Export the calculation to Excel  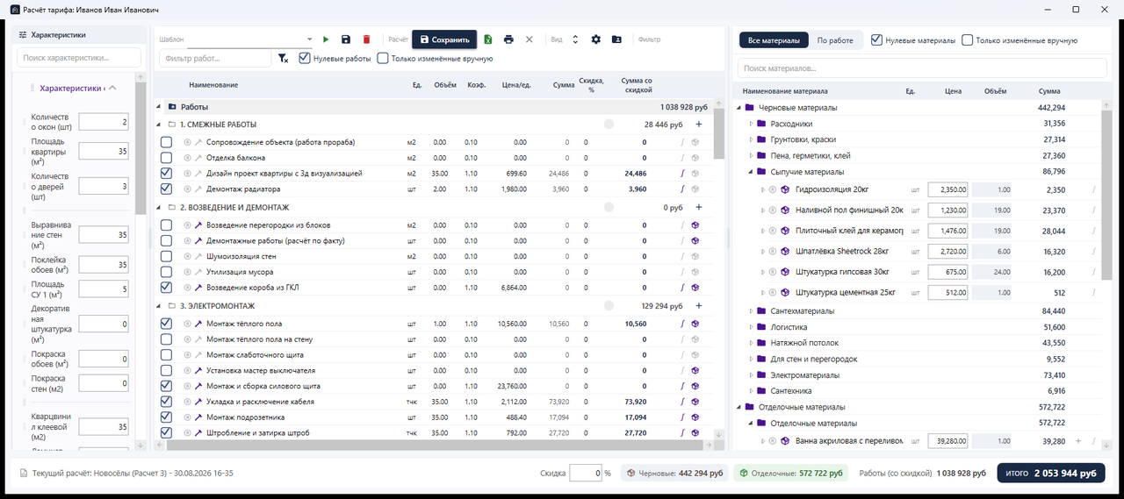tap(488, 39)
